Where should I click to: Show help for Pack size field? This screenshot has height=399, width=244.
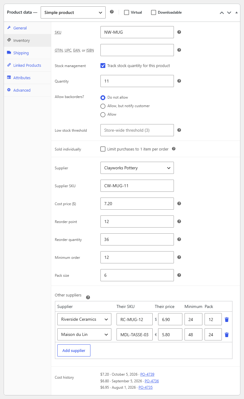click(x=179, y=275)
